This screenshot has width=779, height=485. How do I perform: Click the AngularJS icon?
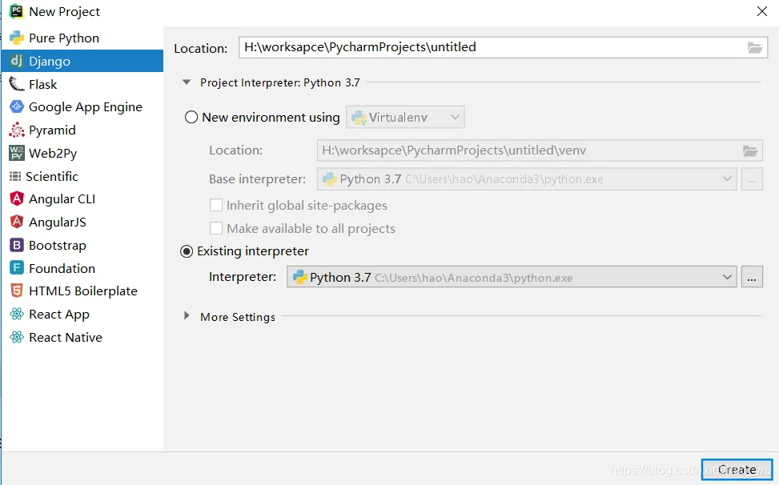click(16, 222)
